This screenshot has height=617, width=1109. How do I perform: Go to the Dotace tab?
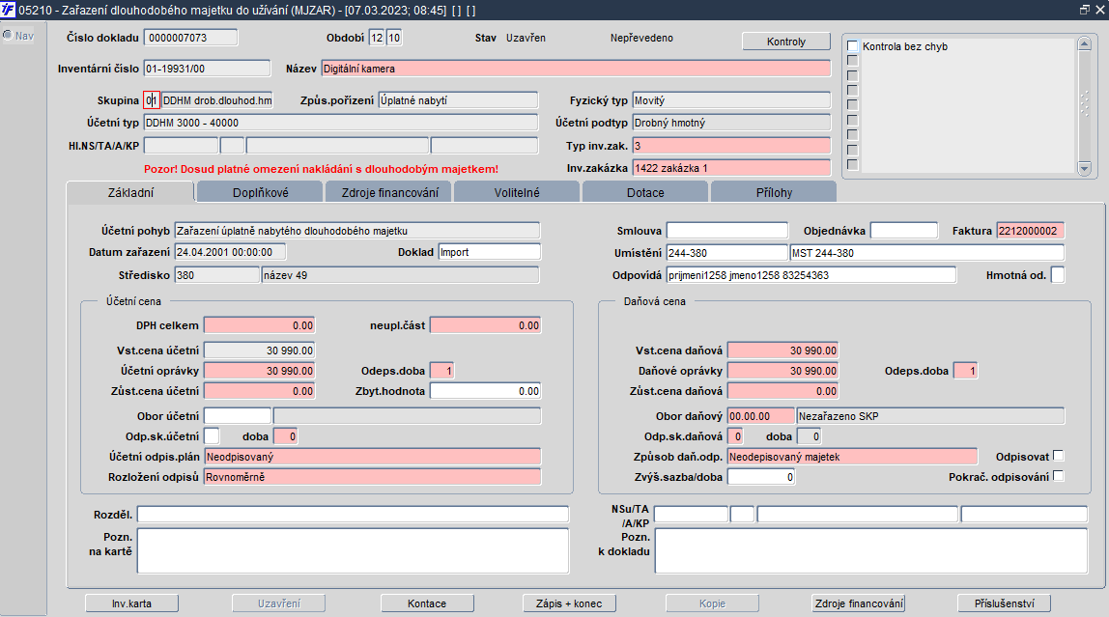point(645,192)
